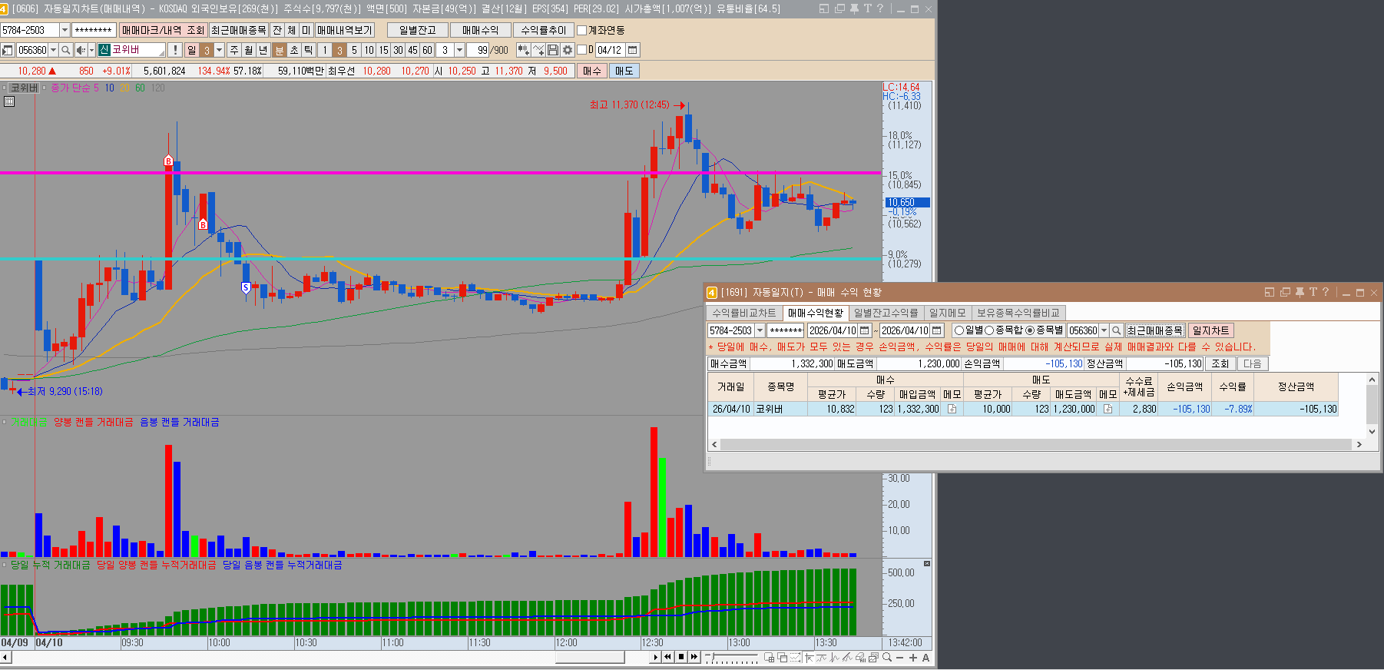This screenshot has height=670, width=1384.
Task: Open end date calendar in 매매 수익 현황 window
Action: tap(937, 330)
